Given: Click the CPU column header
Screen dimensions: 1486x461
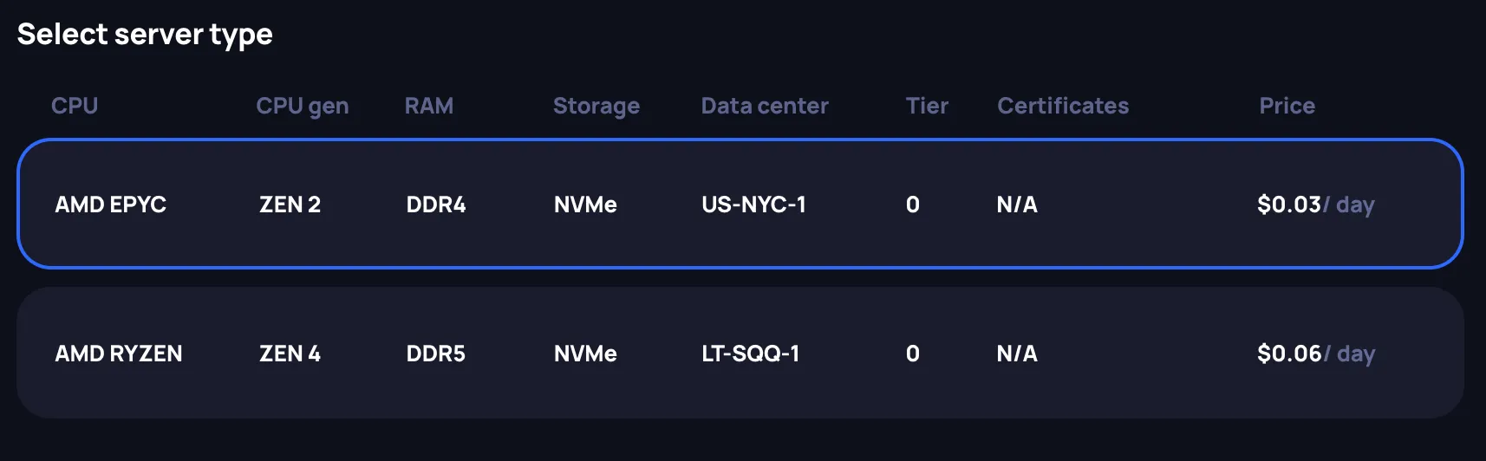Looking at the screenshot, I should click(75, 106).
